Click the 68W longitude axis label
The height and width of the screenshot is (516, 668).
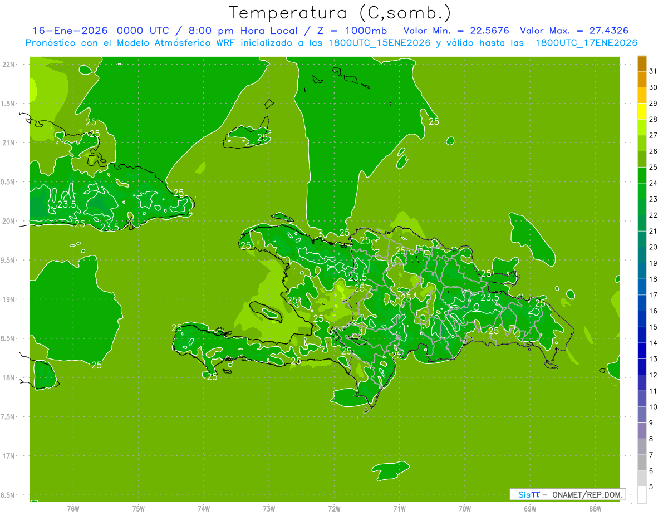click(595, 509)
